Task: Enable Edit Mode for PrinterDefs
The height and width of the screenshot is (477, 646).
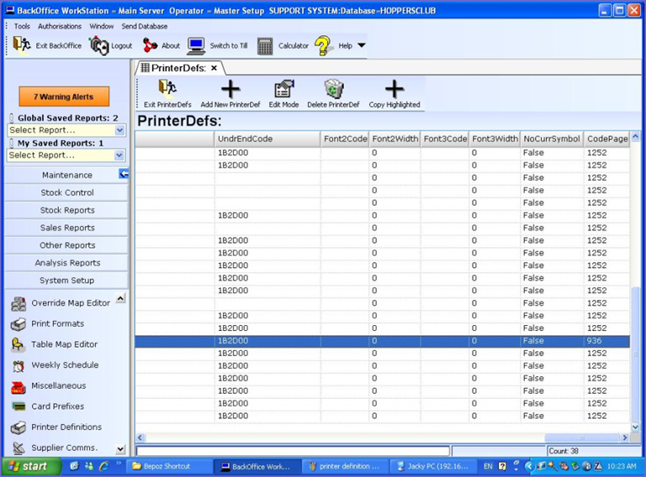Action: 283,90
